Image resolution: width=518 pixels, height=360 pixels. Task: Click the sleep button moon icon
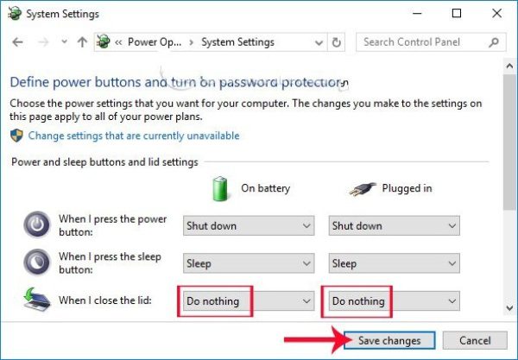(36, 262)
